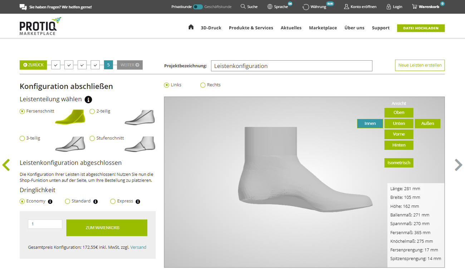Click the Projektbezeichnung text field
Viewport: 465px width, 275px height.
[x=292, y=66]
